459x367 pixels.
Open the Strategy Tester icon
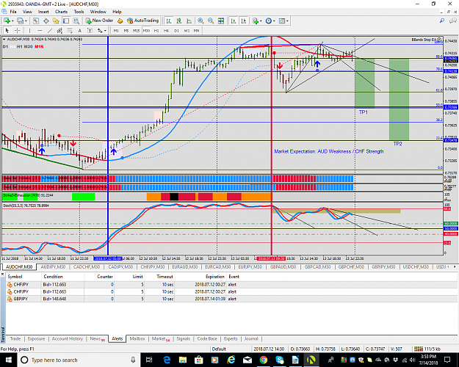click(76, 21)
